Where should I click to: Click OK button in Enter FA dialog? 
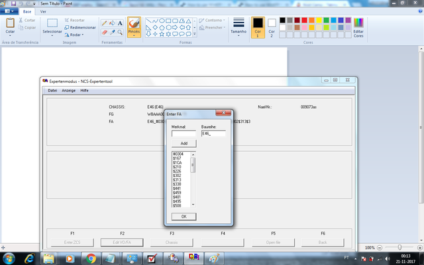pos(184,217)
